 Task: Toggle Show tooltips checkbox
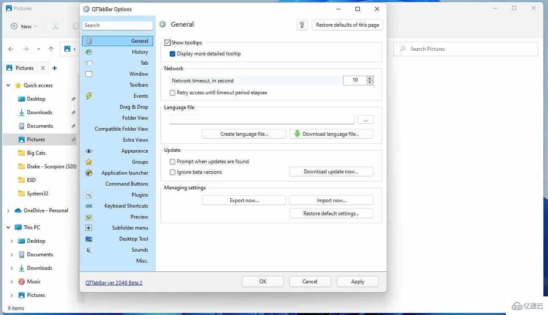pyautogui.click(x=168, y=43)
